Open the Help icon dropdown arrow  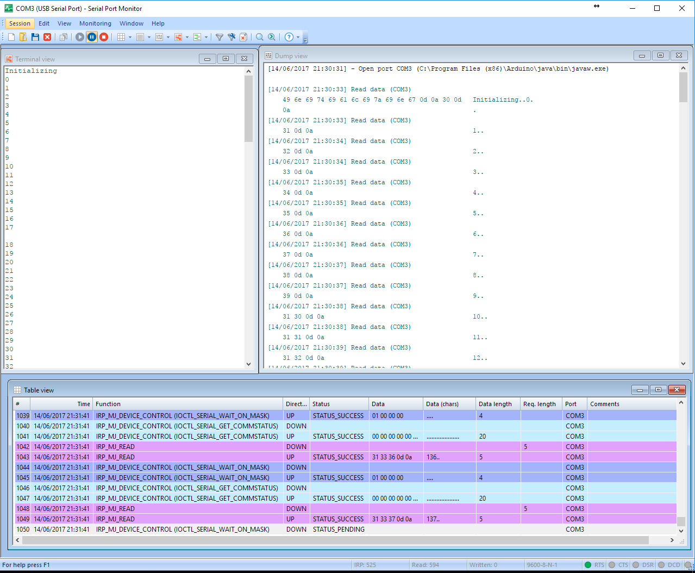pos(298,38)
